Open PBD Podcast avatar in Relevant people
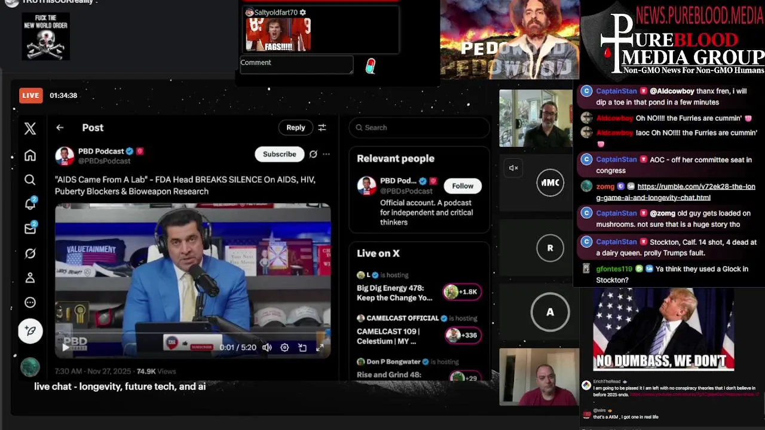The width and height of the screenshot is (765, 430). pos(366,186)
